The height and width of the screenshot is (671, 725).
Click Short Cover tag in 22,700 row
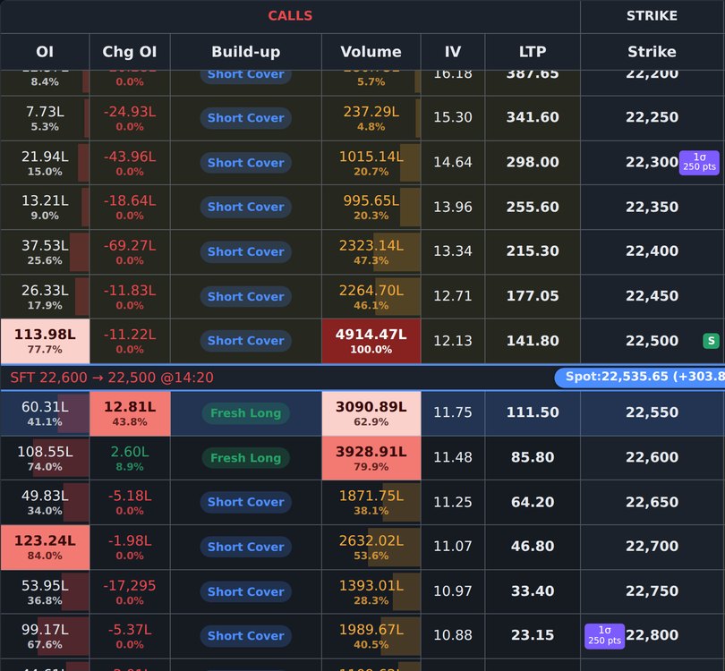point(245,547)
